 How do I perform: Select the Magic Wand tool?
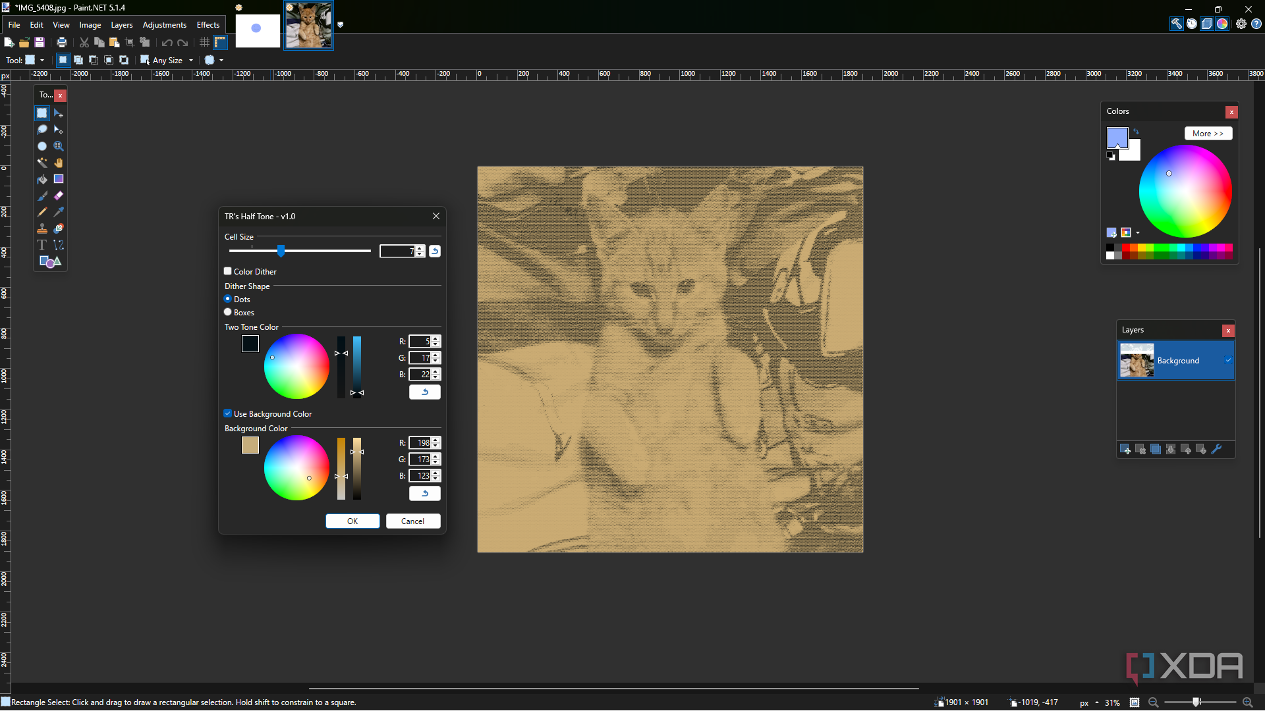(x=42, y=163)
